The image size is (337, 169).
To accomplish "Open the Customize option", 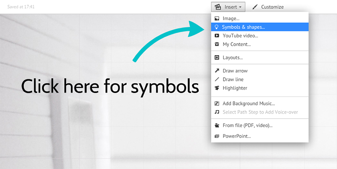I will click(268, 7).
